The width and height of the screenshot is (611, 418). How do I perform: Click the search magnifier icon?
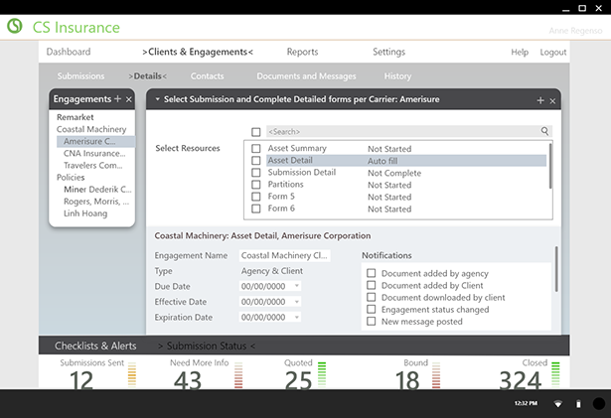click(544, 131)
